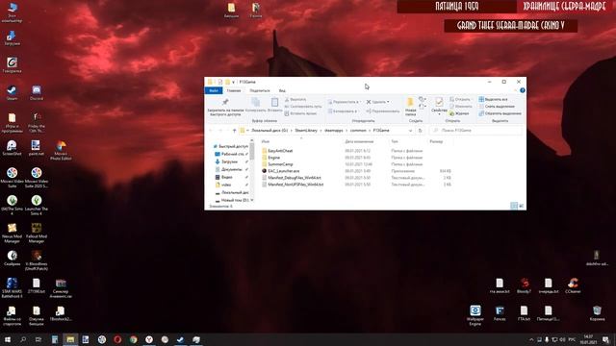The image size is (616, 346).
Task: Click Paste shortcut in the ribbon
Action: tap(301, 113)
